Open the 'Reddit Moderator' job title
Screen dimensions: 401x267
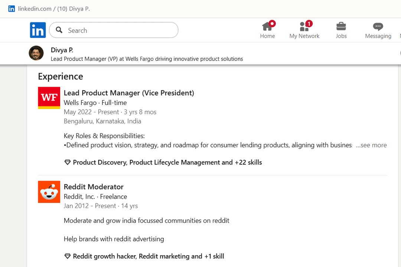pos(94,187)
